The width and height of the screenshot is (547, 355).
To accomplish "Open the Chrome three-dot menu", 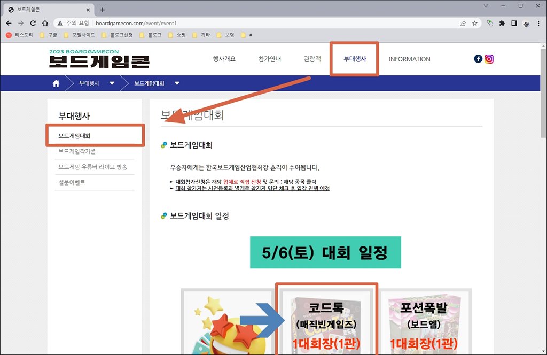I will (538, 24).
